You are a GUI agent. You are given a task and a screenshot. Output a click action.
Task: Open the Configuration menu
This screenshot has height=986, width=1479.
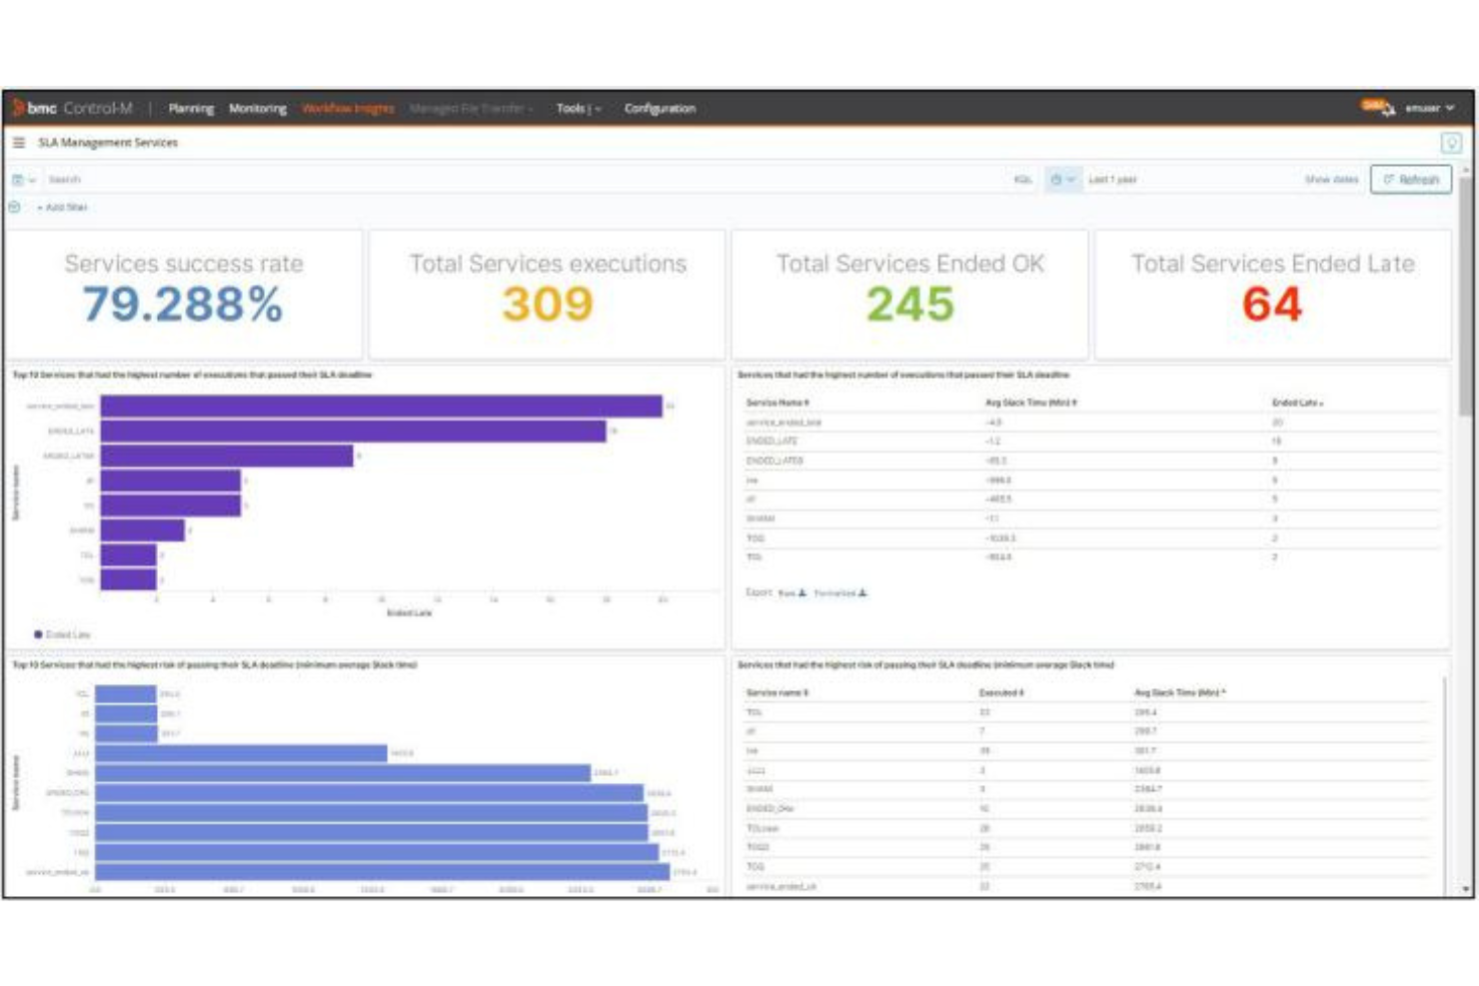pos(662,109)
